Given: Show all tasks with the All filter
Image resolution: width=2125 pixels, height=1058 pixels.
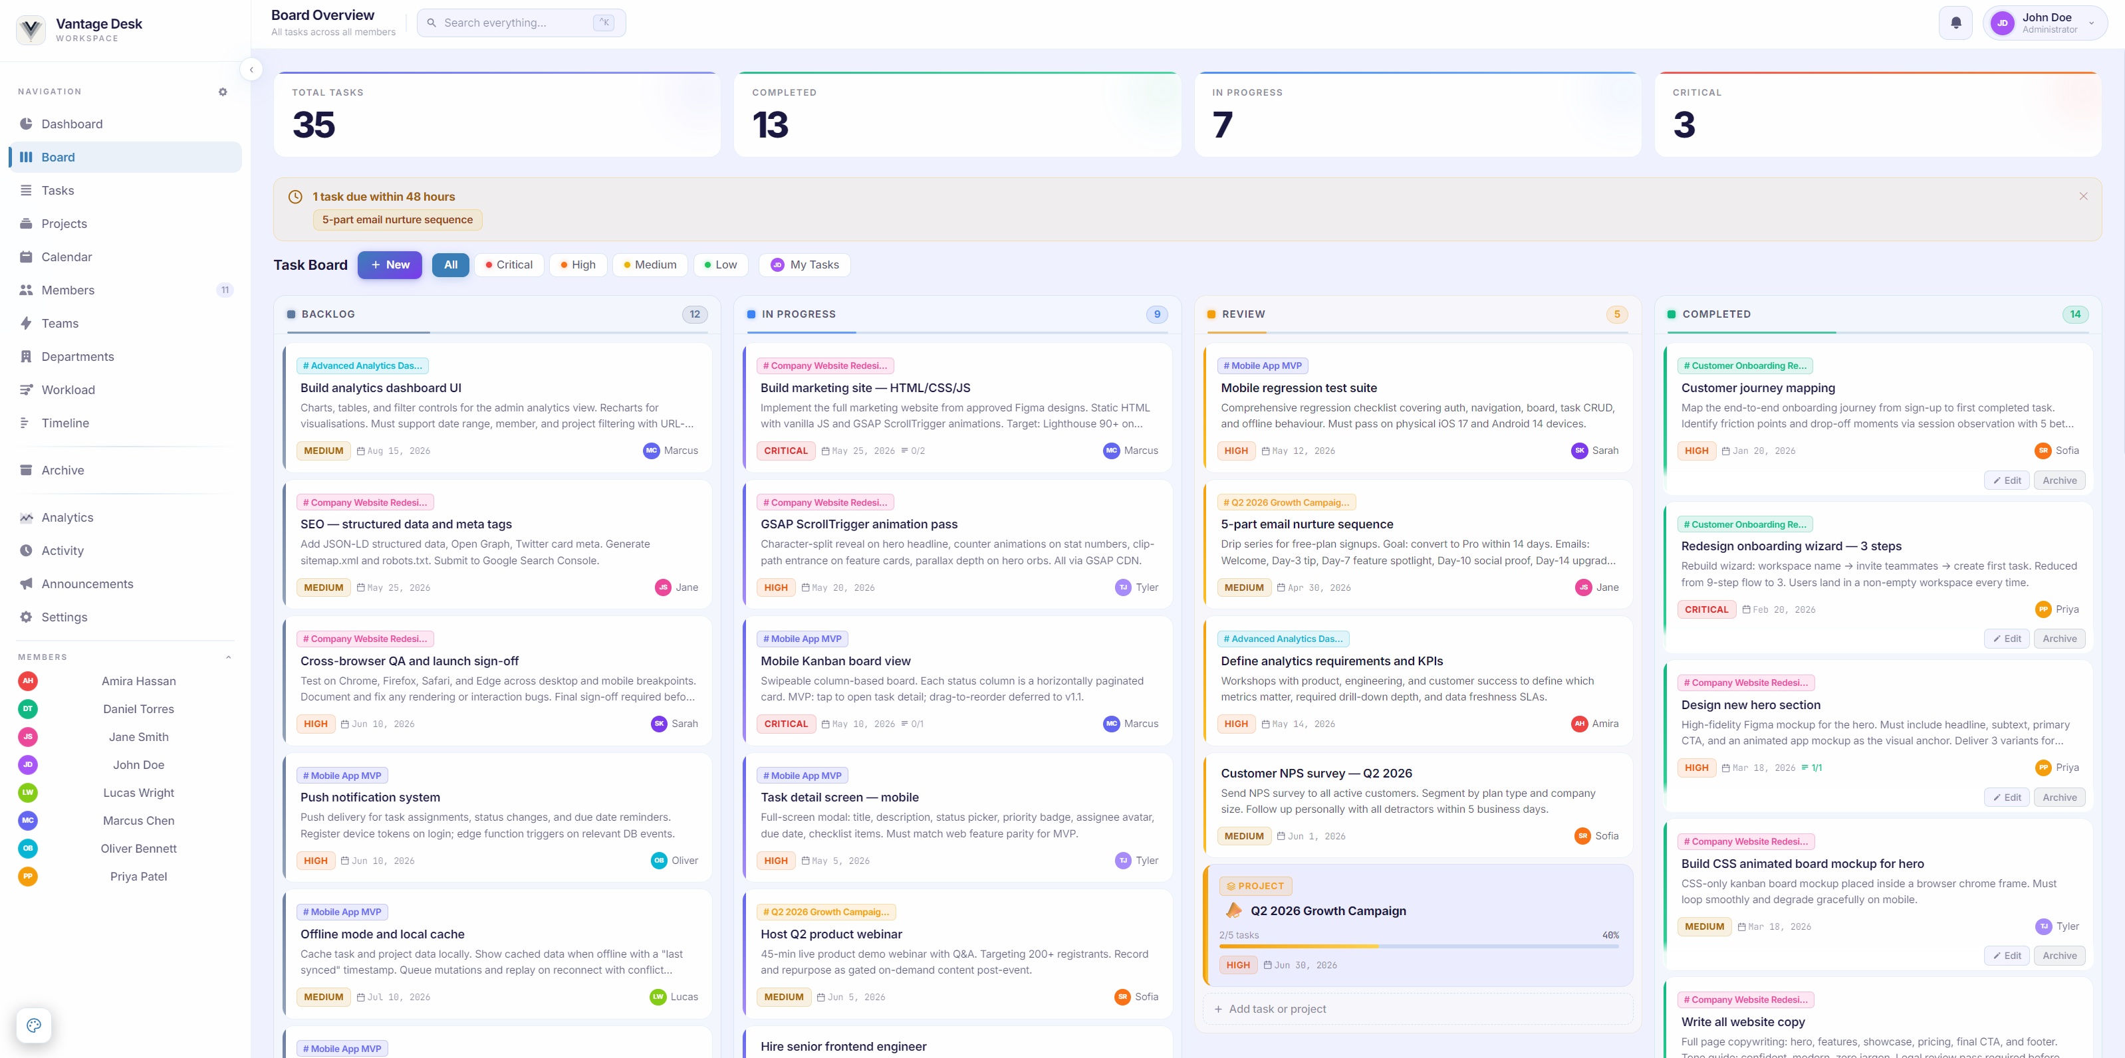Looking at the screenshot, I should (450, 264).
